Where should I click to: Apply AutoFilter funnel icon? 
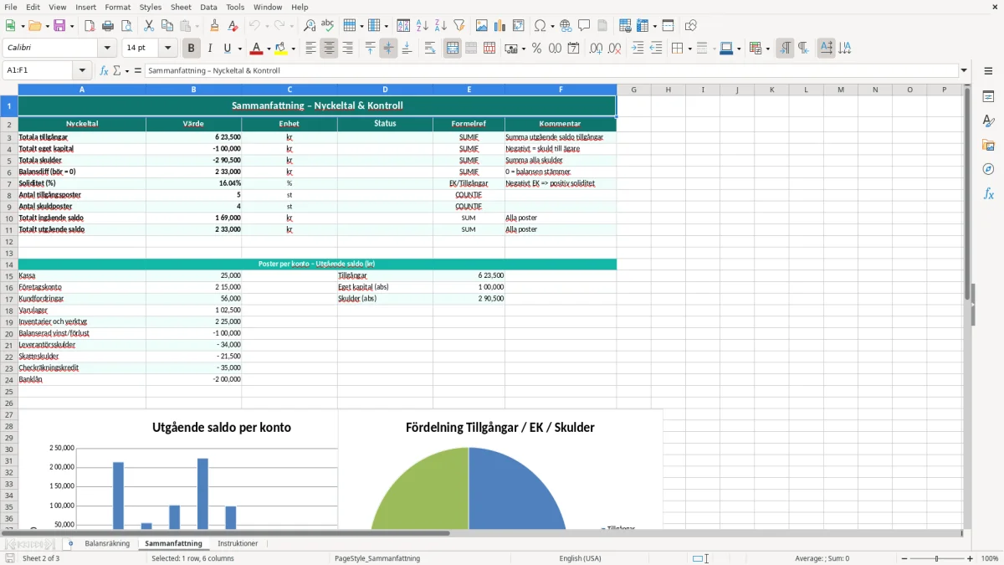[x=459, y=26]
